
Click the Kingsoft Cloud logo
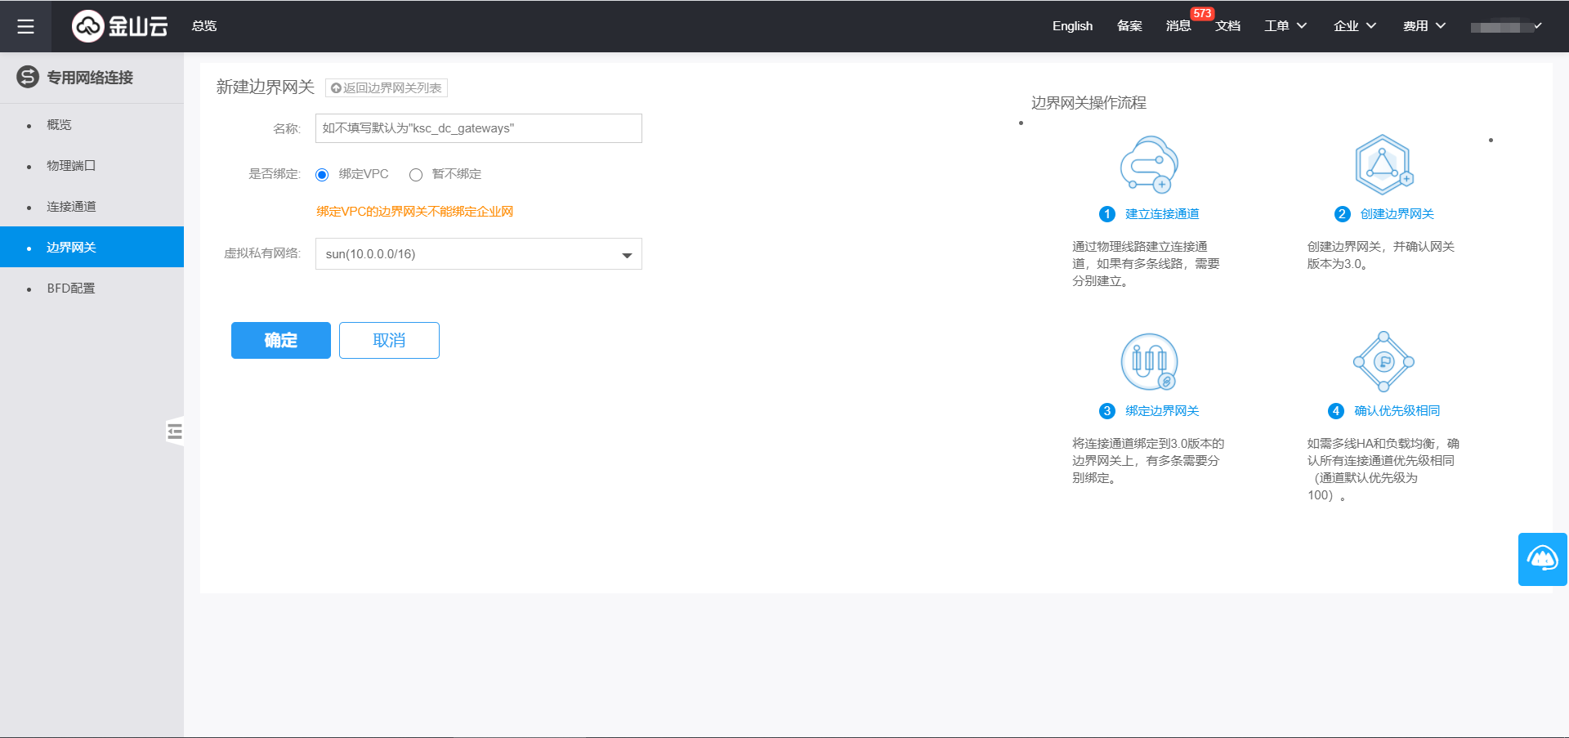120,26
